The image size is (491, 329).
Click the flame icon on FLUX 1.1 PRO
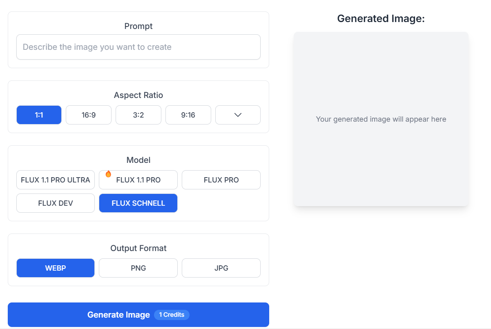[108, 173]
